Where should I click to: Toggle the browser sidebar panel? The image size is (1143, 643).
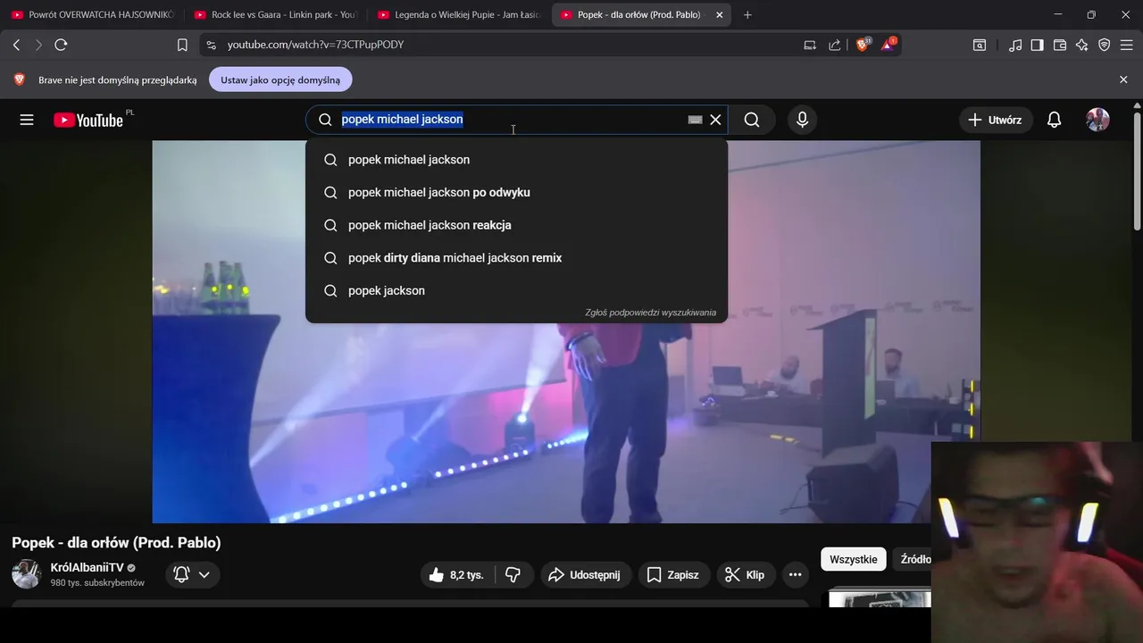[1037, 45]
